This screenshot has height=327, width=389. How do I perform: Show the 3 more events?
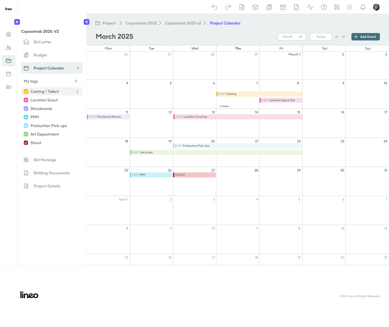click(x=224, y=106)
